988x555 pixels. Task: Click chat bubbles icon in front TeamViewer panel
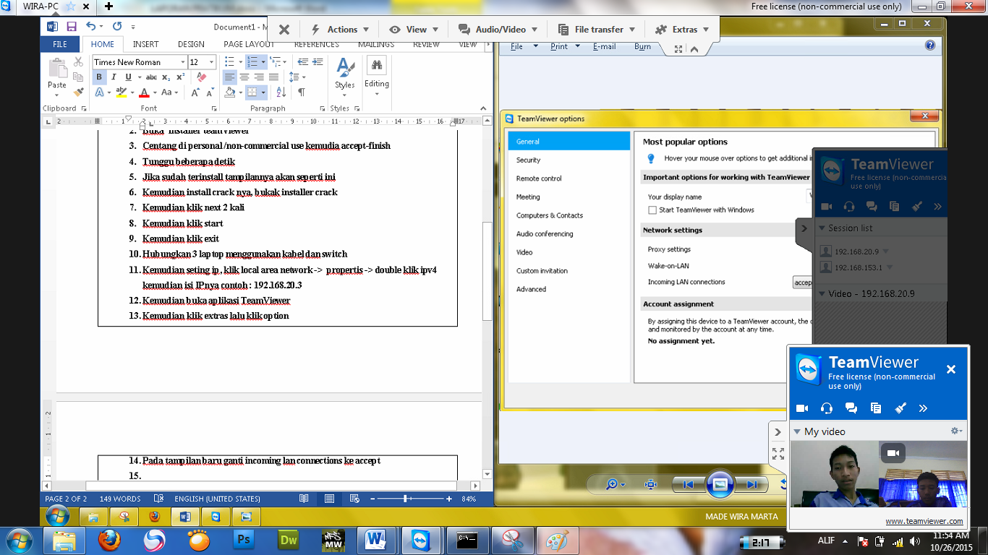[x=851, y=408]
